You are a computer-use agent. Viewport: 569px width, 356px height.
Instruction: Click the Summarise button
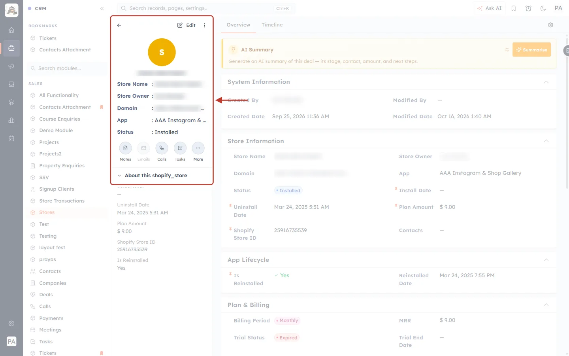click(x=531, y=50)
